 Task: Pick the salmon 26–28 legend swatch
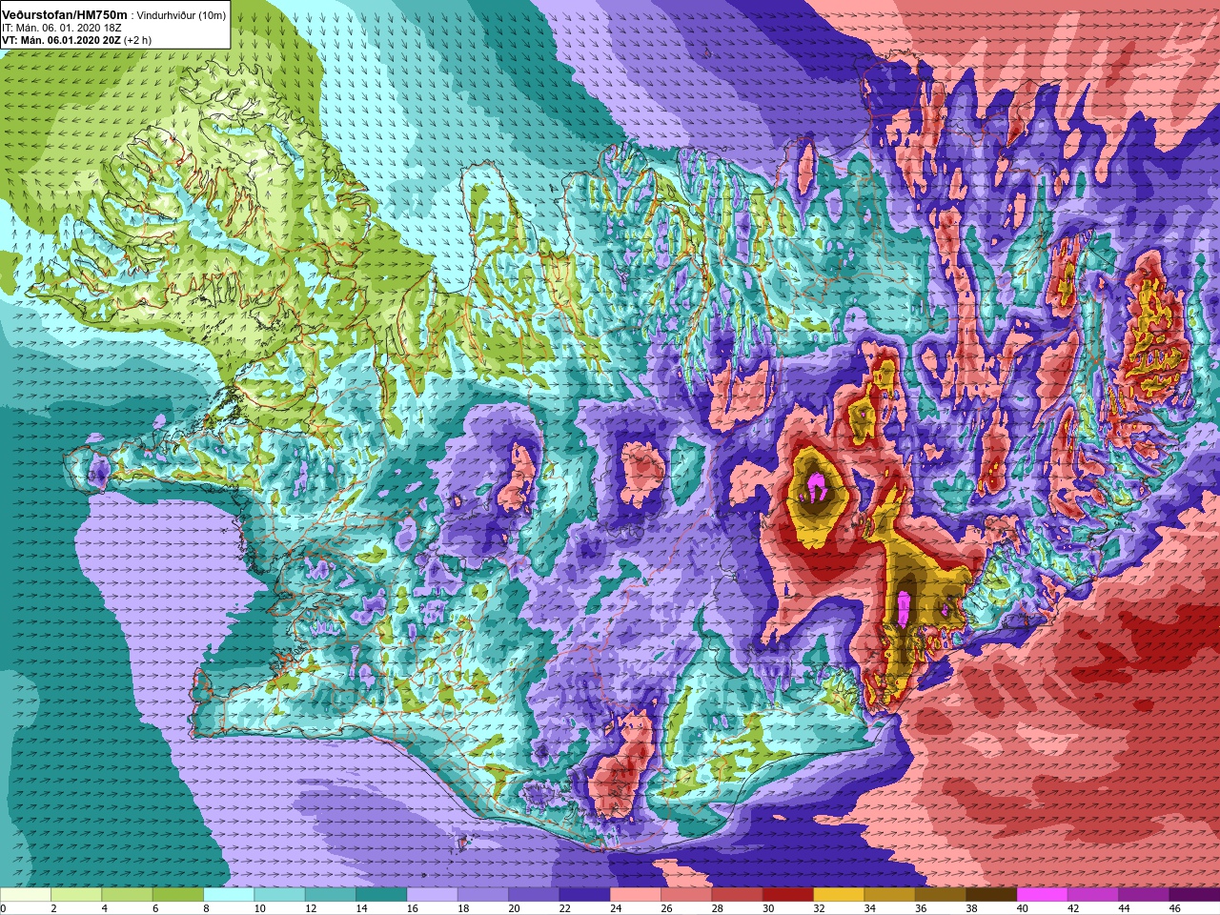click(x=686, y=895)
